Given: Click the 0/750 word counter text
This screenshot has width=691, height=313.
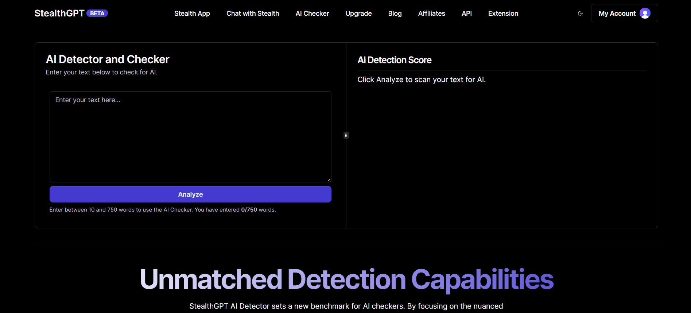Looking at the screenshot, I should (249, 210).
